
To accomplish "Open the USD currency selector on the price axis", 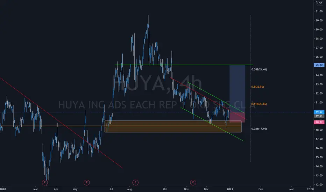I will tap(320, 3).
